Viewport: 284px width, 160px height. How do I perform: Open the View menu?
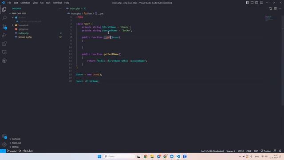click(35, 3)
